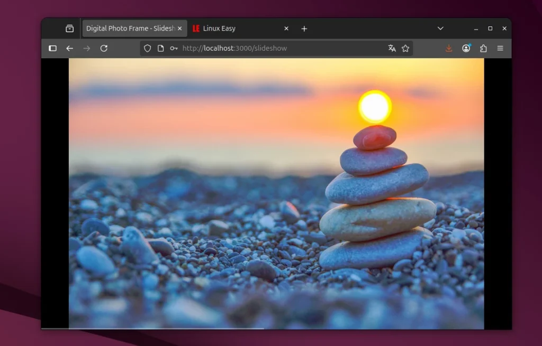Open tracking protection shield panel
Screen dimensions: 542x346
point(148,48)
